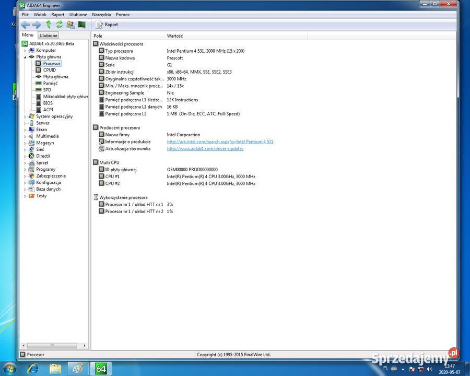The width and height of the screenshot is (470, 376).
Task: Open the Plik menu
Action: (25, 15)
